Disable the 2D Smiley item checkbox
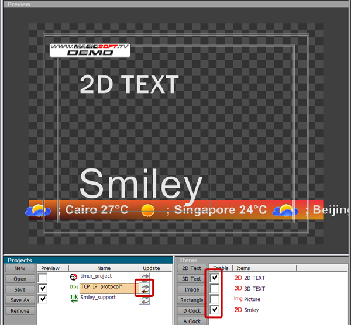The height and width of the screenshot is (325, 351). click(x=215, y=310)
